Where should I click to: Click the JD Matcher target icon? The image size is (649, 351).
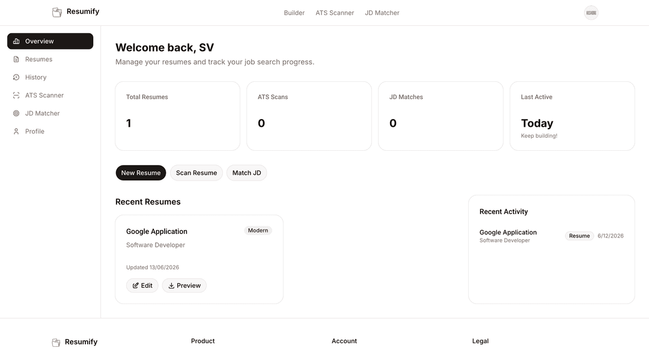click(x=16, y=113)
